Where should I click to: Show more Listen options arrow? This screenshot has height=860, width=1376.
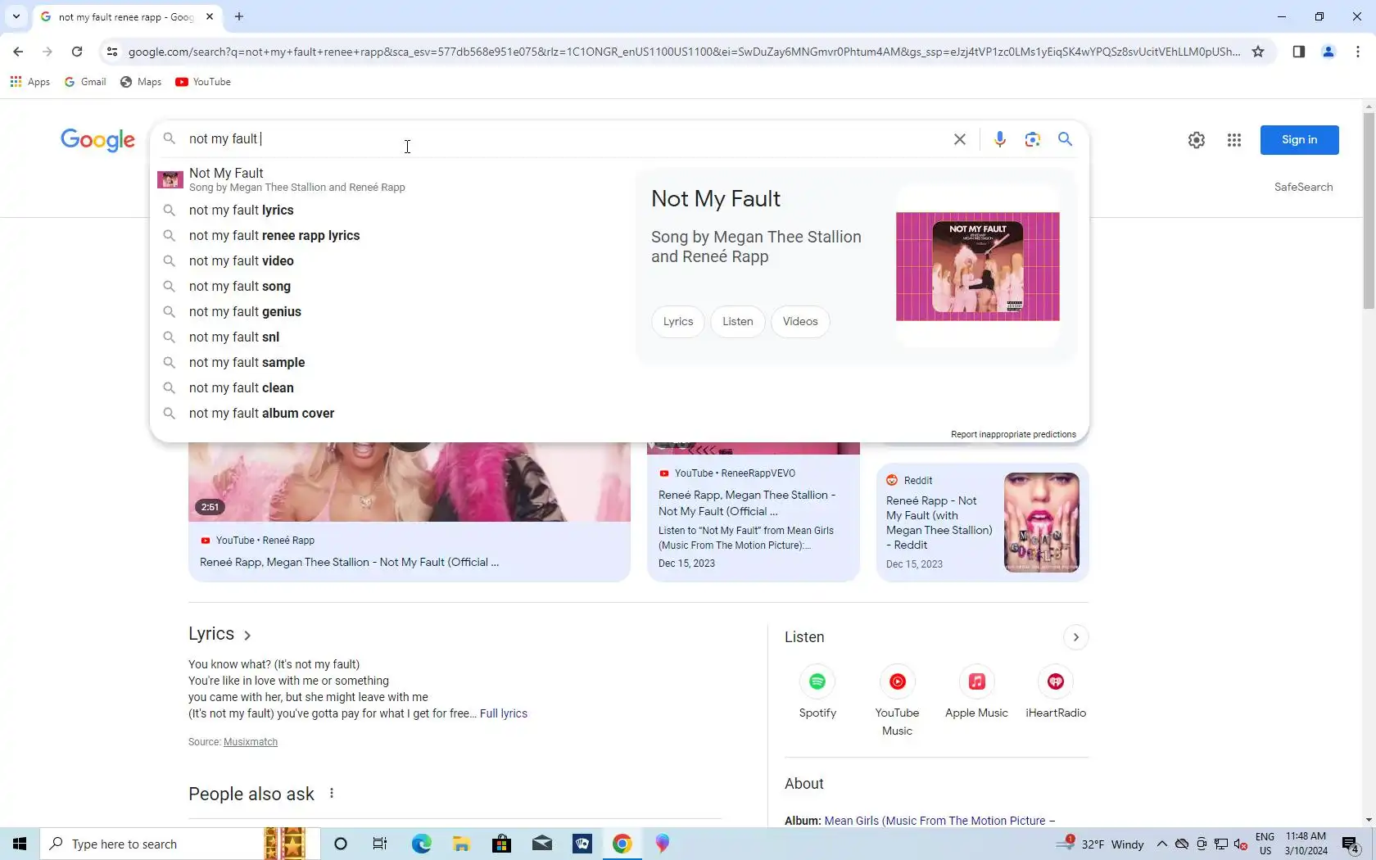pos(1075,637)
